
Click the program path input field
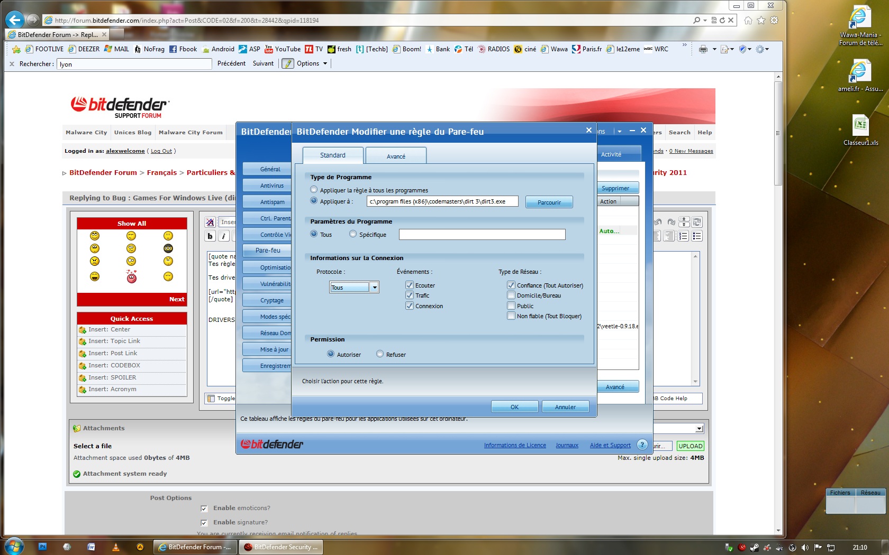click(442, 201)
